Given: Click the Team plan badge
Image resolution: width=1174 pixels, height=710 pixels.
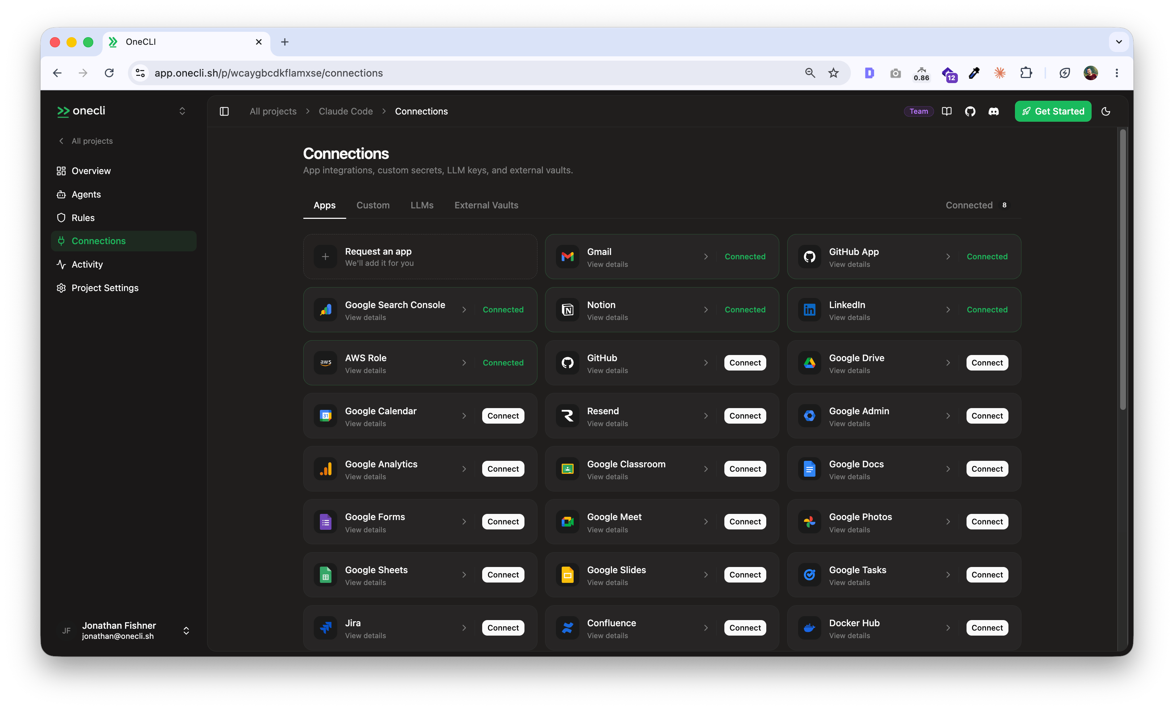Looking at the screenshot, I should click(x=918, y=111).
